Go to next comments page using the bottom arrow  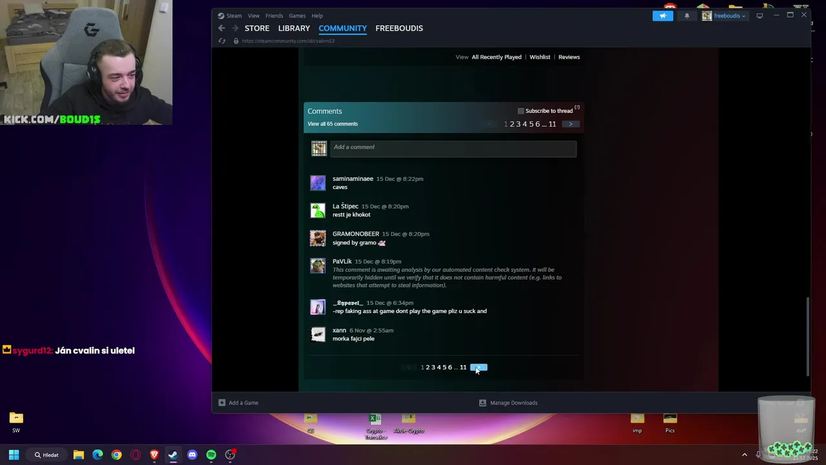[x=479, y=367]
